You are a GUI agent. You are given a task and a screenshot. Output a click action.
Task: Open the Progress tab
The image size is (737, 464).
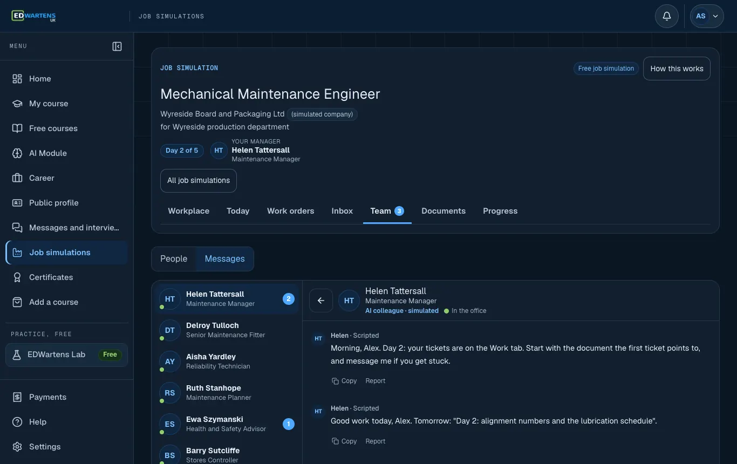pos(500,211)
